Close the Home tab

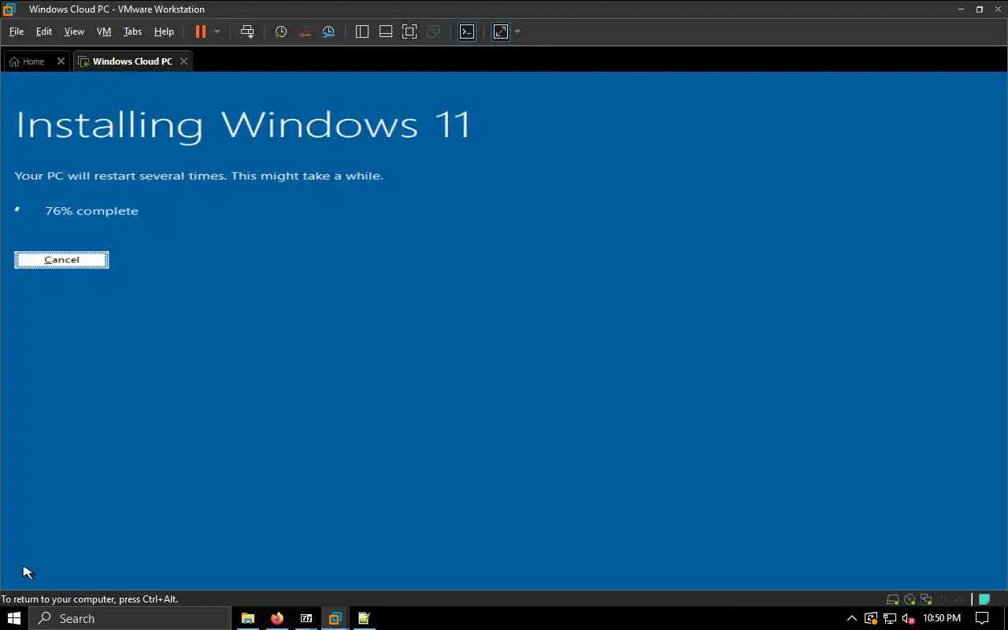pos(61,61)
